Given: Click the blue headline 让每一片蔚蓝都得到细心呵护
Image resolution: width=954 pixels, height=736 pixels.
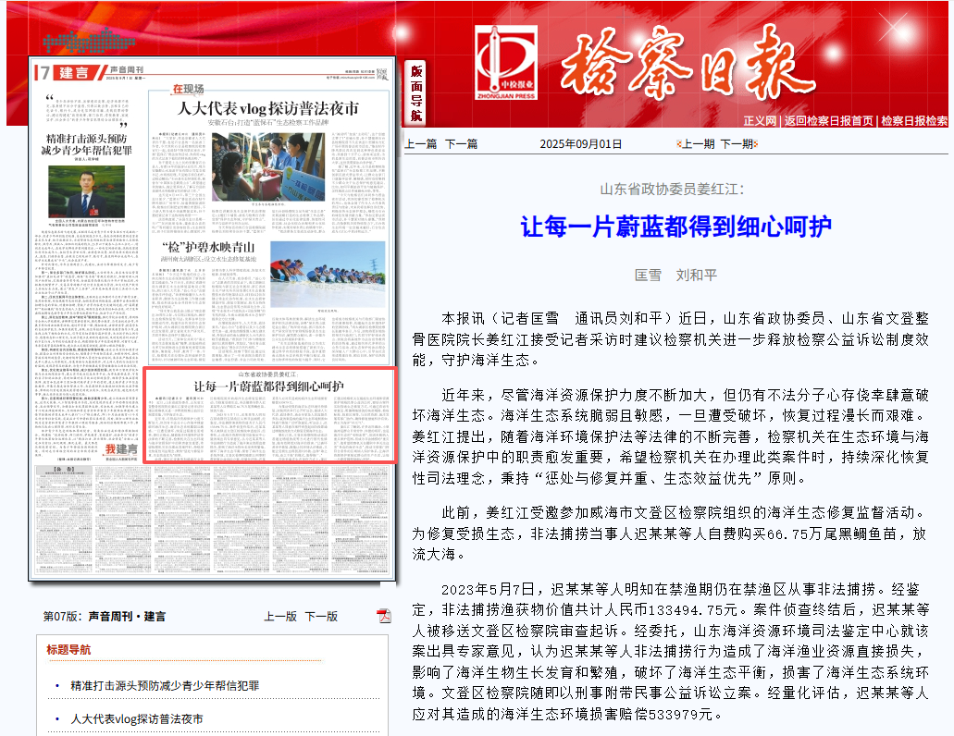Looking at the screenshot, I should pyautogui.click(x=675, y=227).
